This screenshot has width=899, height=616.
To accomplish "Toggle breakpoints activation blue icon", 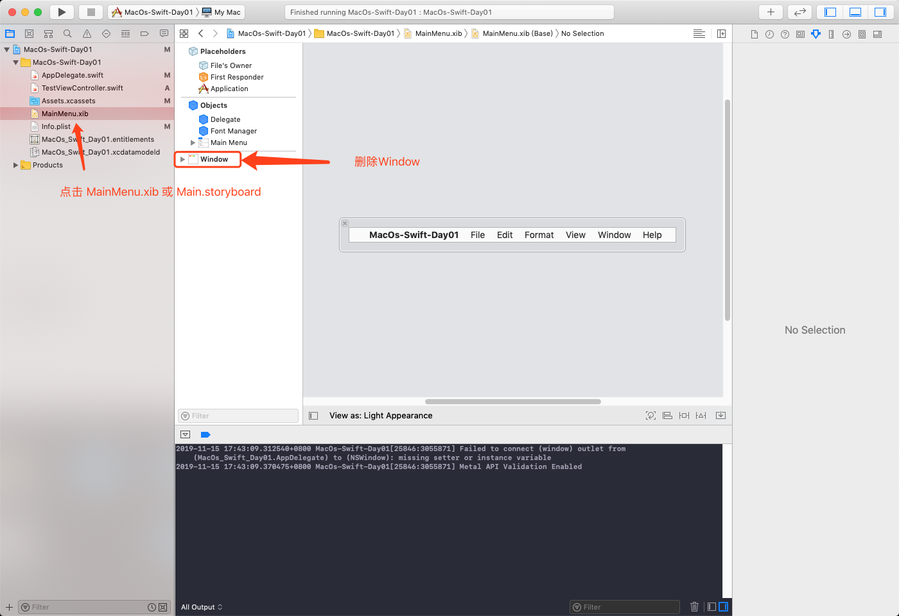I will 205,434.
